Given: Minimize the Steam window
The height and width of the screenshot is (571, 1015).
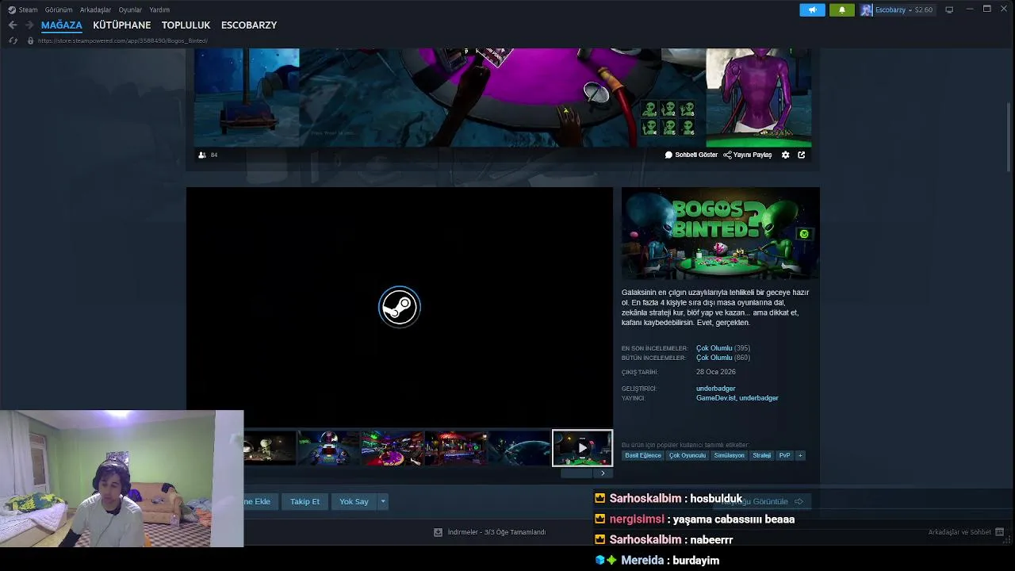Looking at the screenshot, I should [x=970, y=10].
